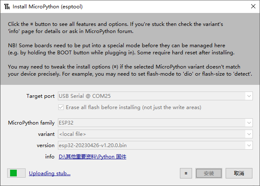Click the Thonny icon in title bar
This screenshot has height=186, width=260.
click(x=7, y=7)
